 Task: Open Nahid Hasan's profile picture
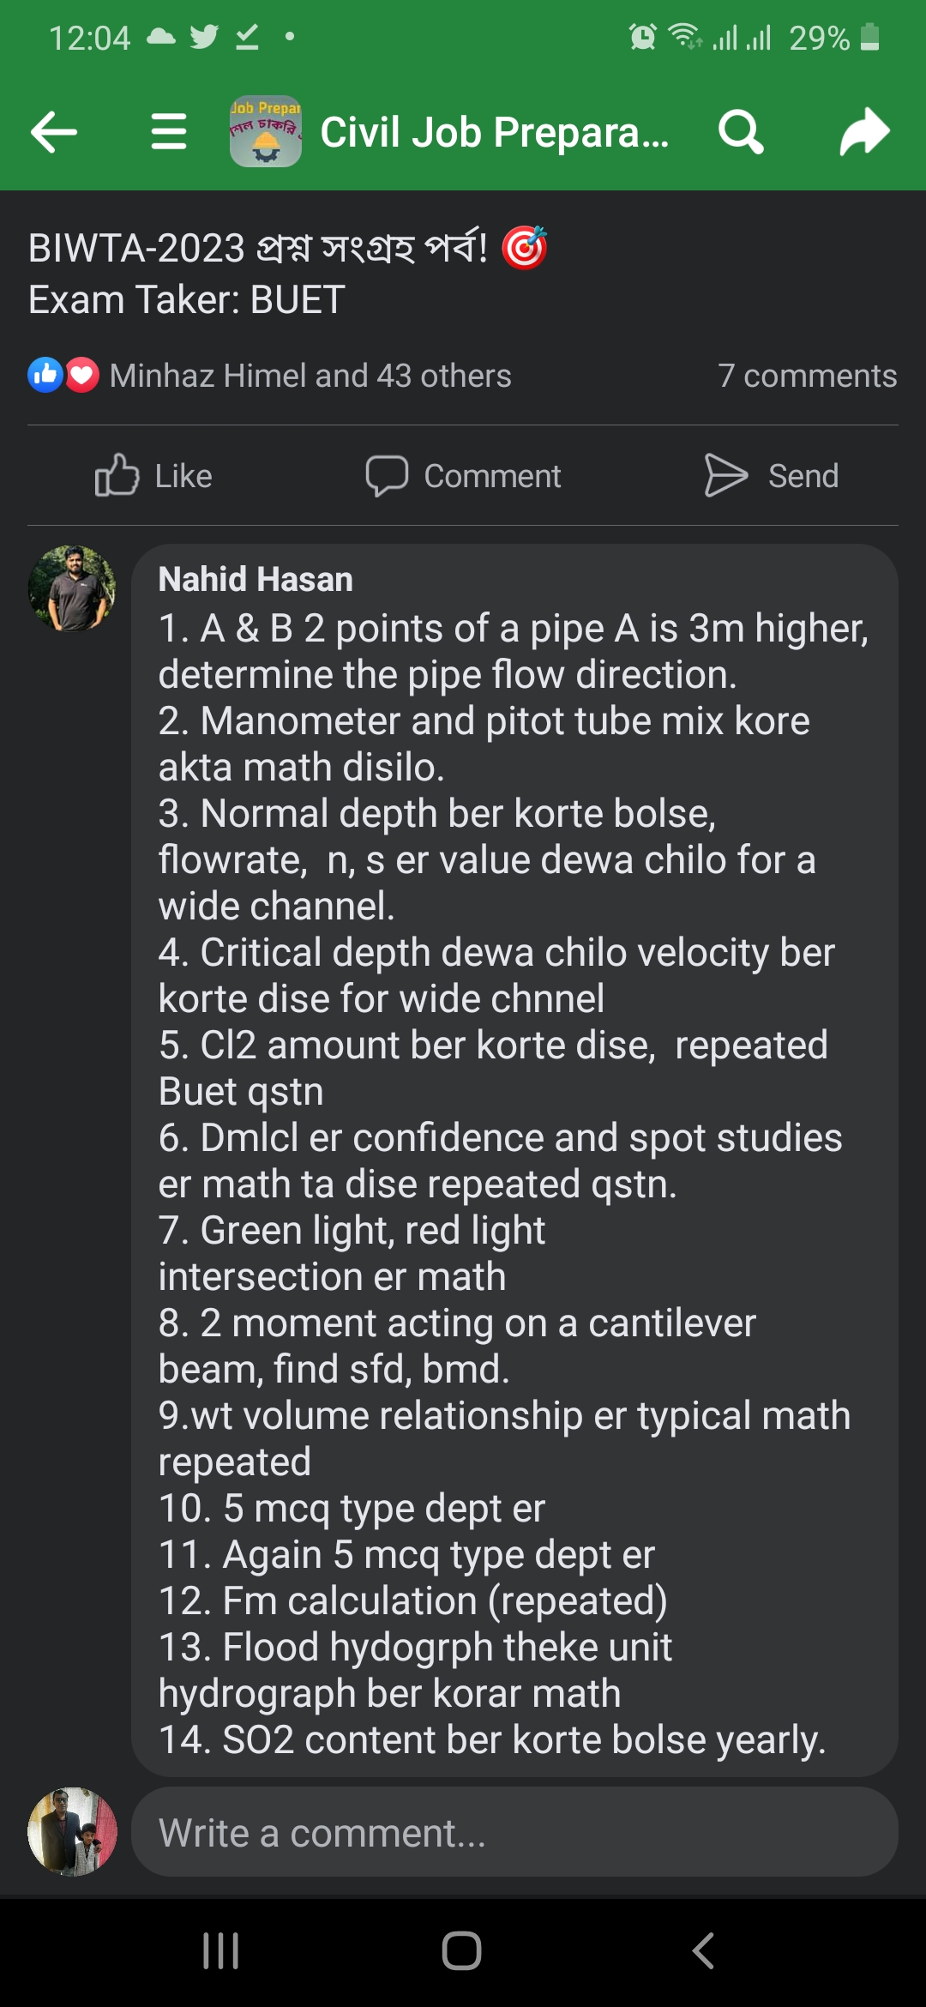[72, 588]
